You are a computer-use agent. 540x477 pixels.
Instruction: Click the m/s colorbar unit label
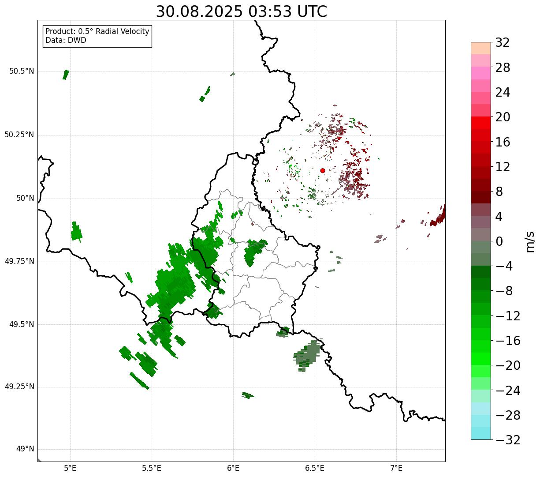[x=530, y=241]
